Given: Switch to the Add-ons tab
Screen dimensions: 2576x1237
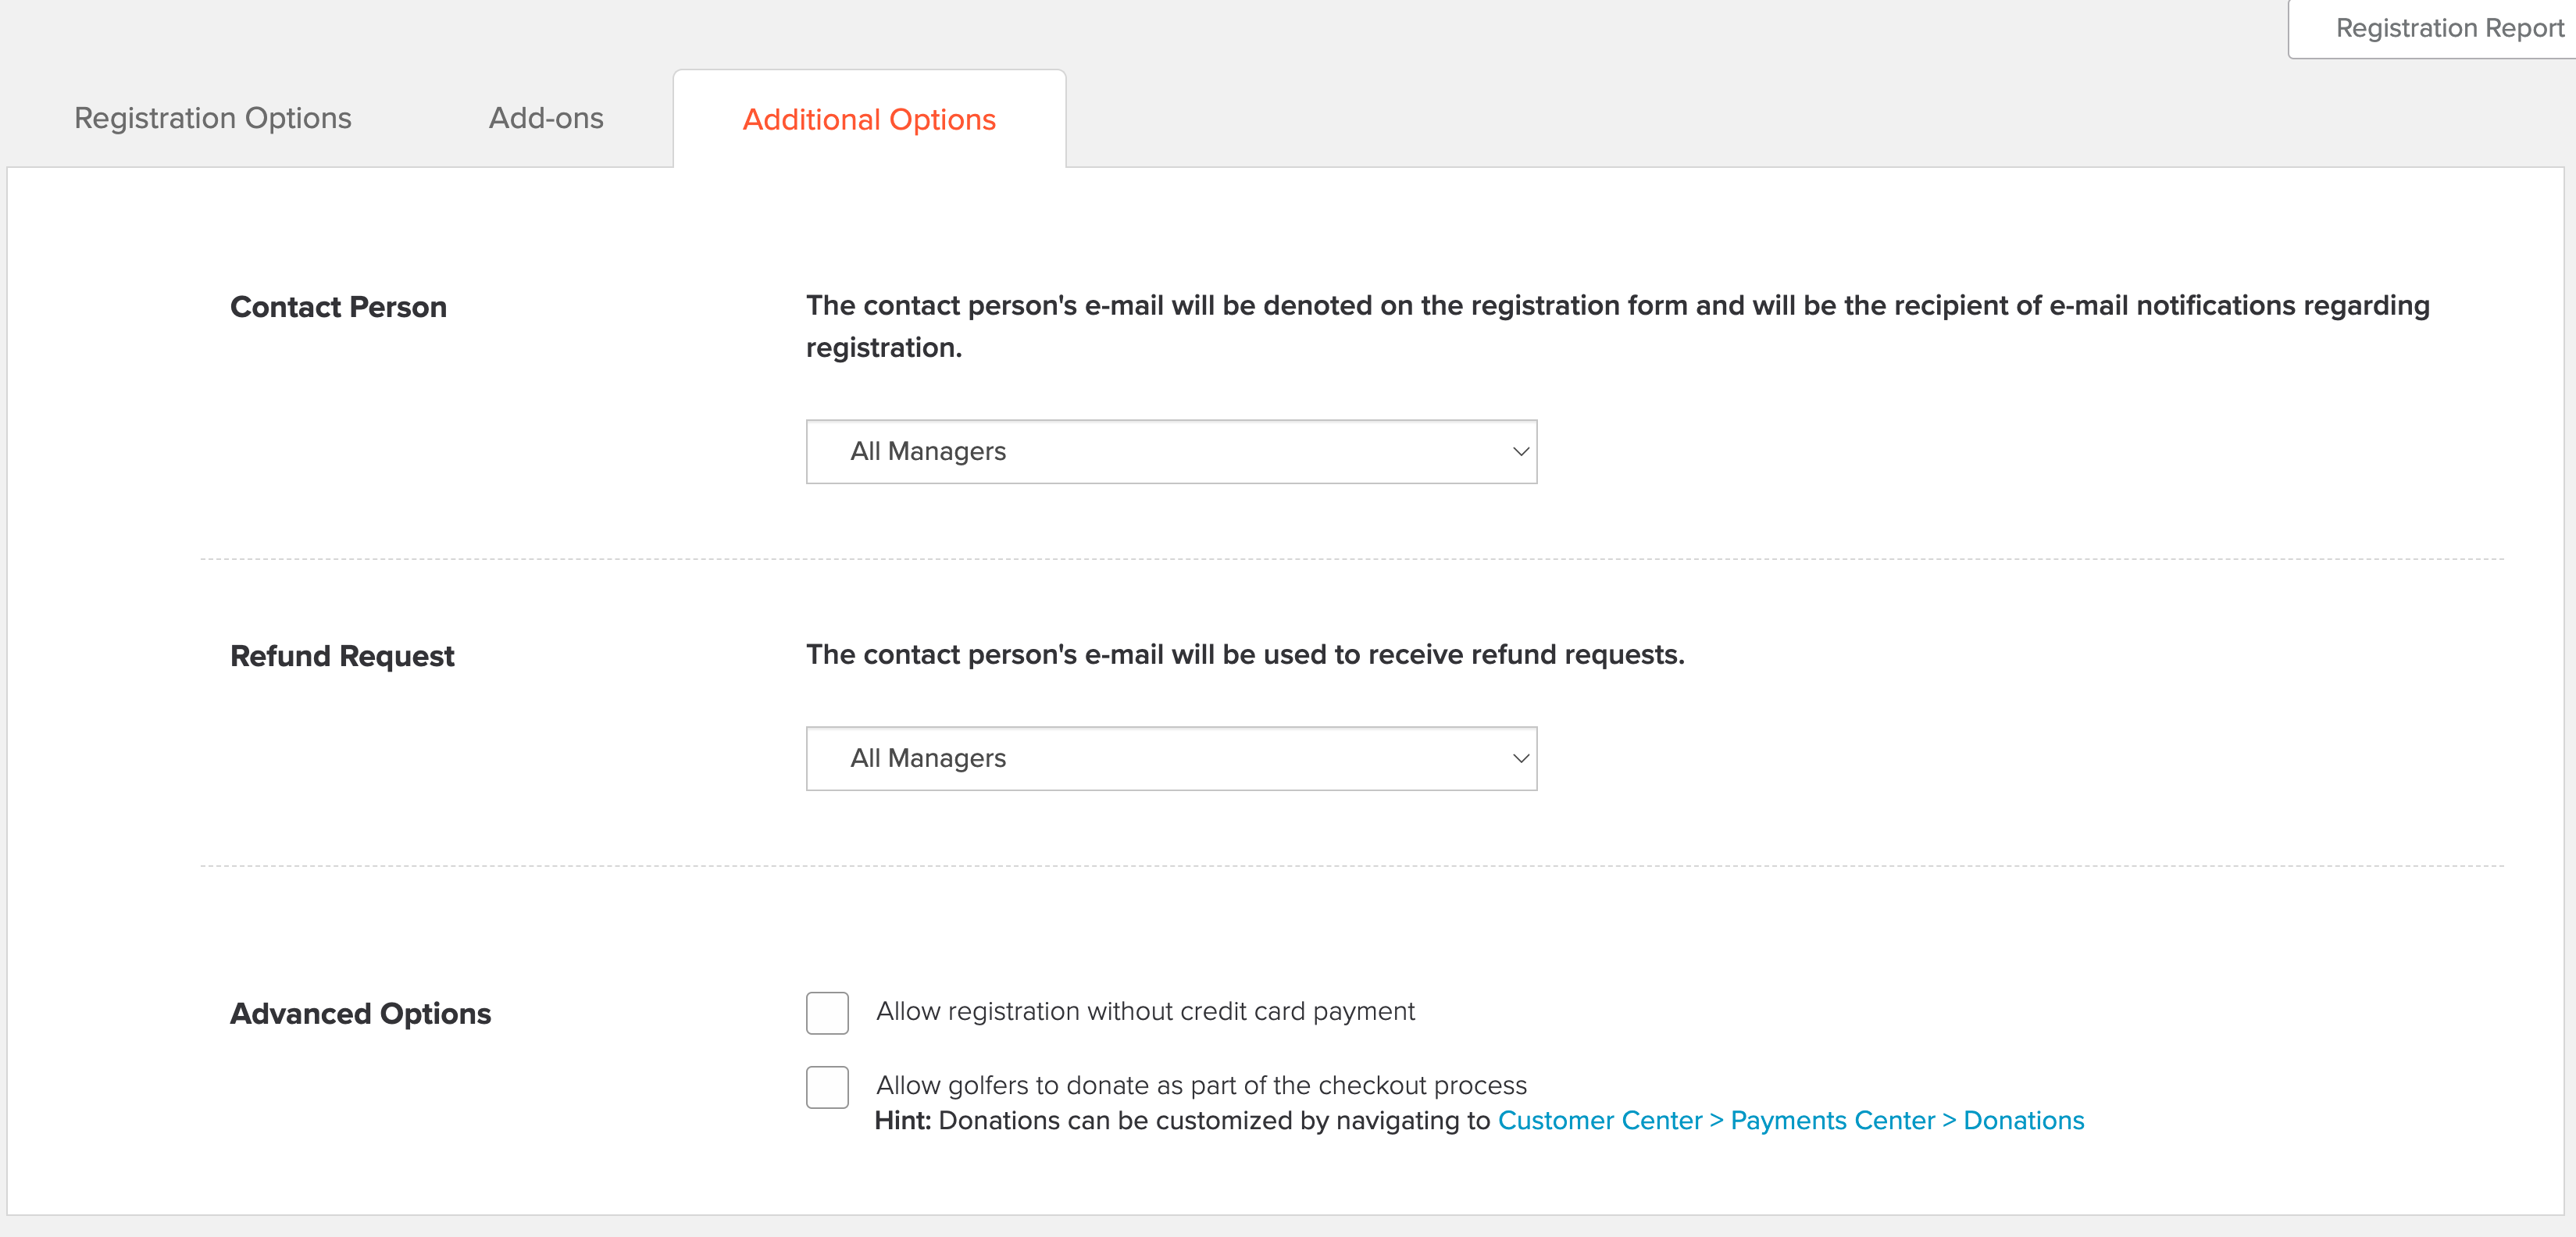Looking at the screenshot, I should pyautogui.click(x=546, y=118).
